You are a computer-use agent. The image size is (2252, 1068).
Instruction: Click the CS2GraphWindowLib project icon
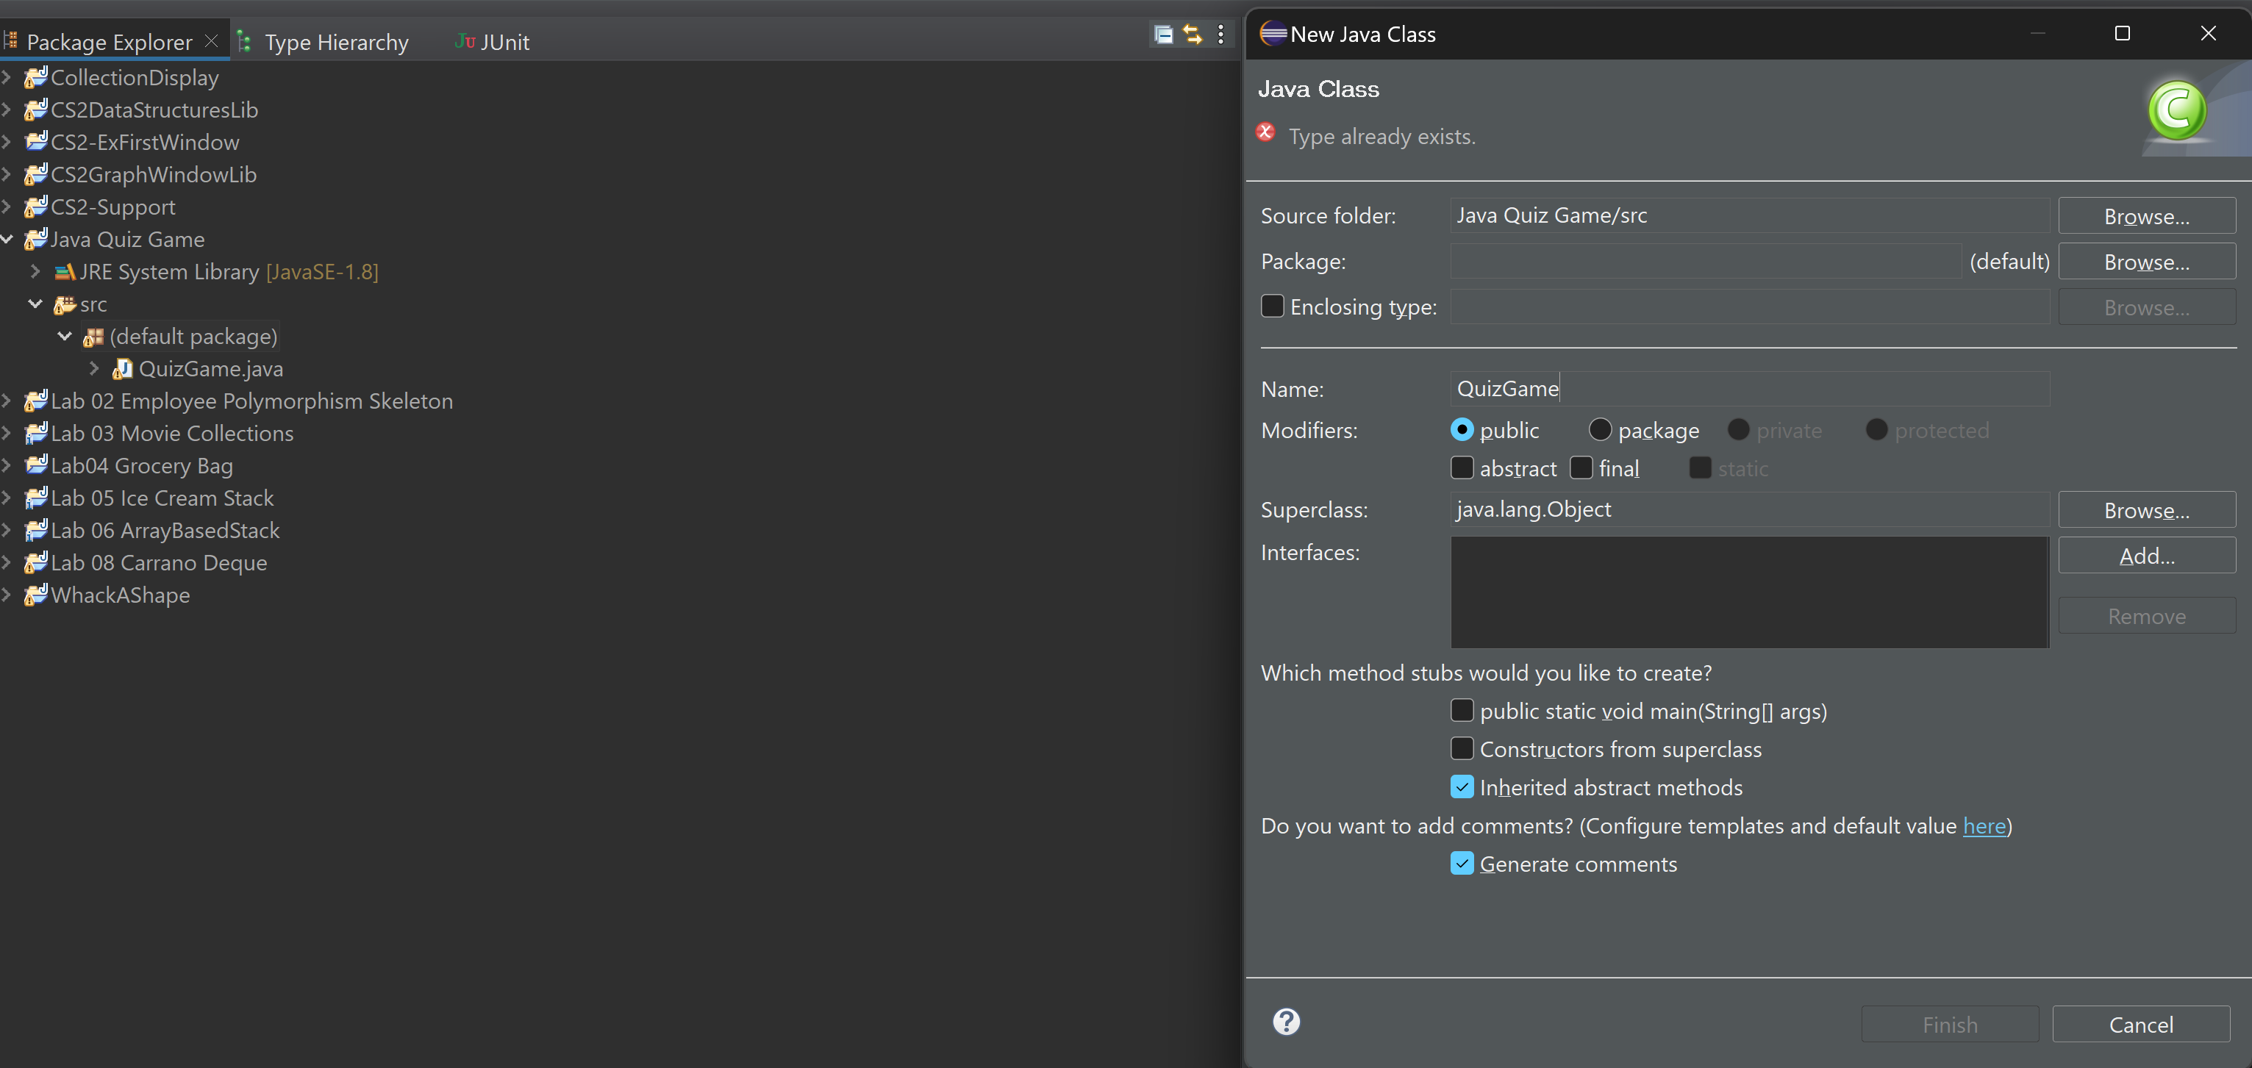pos(36,174)
